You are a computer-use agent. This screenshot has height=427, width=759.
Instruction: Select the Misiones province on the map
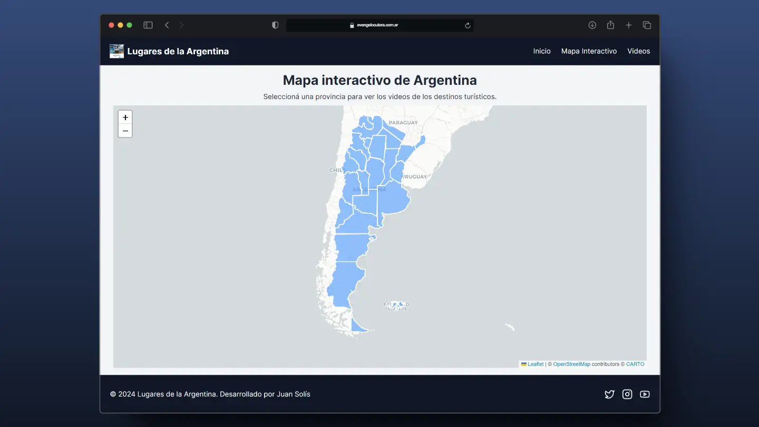[x=420, y=142]
